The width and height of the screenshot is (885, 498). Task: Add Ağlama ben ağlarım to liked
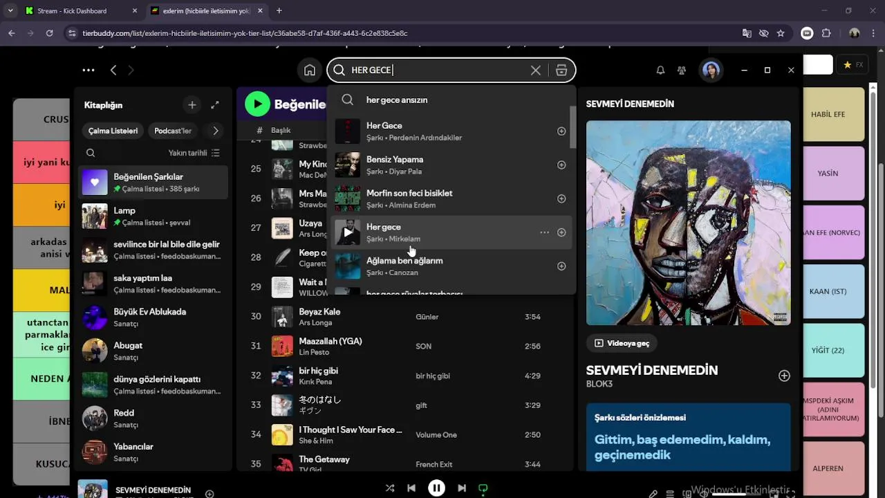(561, 266)
